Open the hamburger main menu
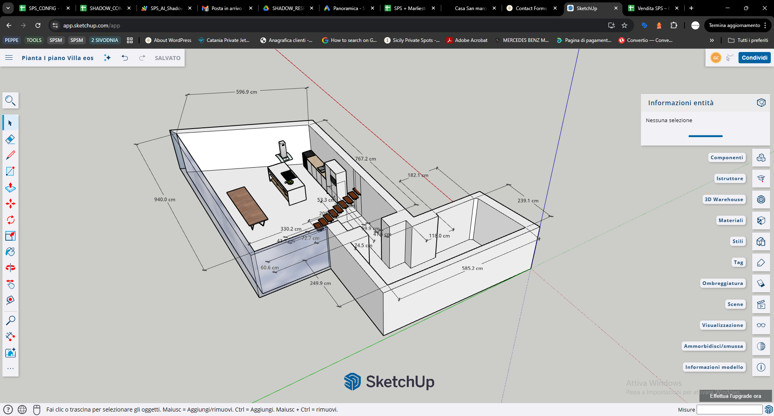The height and width of the screenshot is (416, 774). (x=9, y=58)
